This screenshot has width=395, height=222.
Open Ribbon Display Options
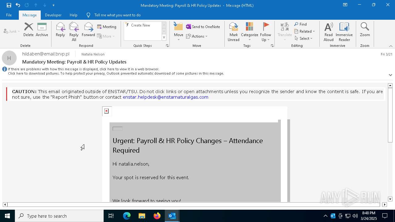tap(345, 5)
